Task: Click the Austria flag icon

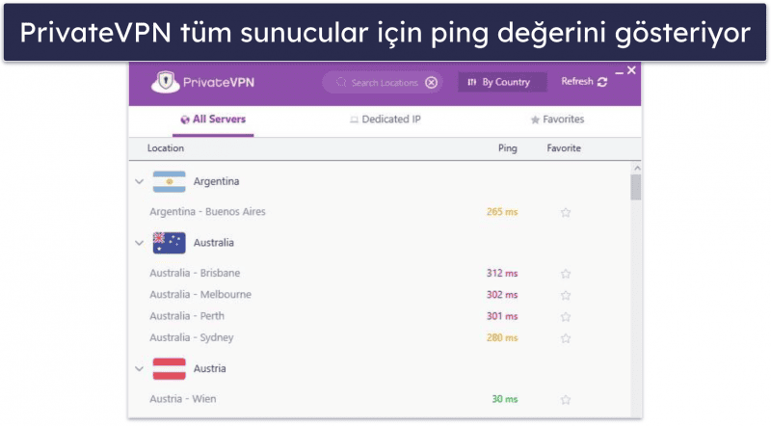Action: pyautogui.click(x=170, y=369)
